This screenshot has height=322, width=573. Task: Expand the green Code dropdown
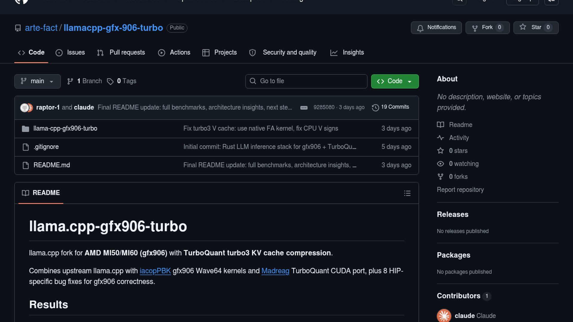tap(395, 81)
